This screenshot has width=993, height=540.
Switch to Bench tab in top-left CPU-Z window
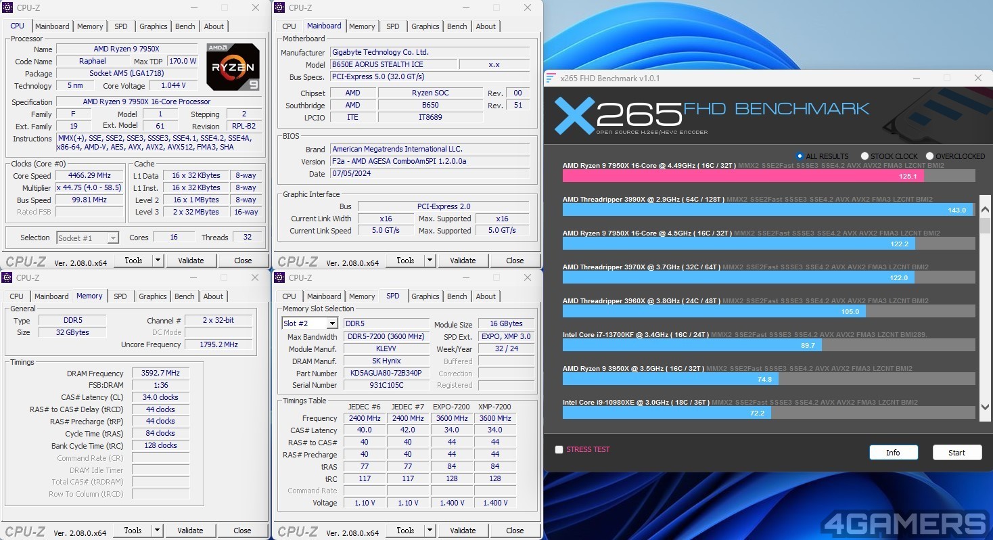(x=185, y=26)
